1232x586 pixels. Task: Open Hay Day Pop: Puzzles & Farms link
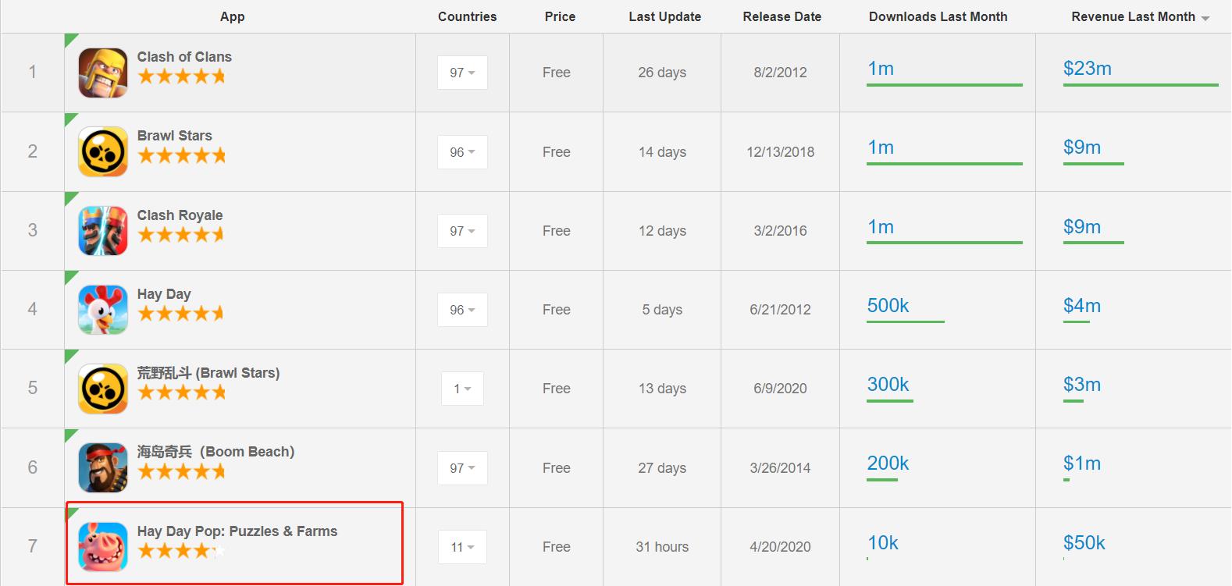pos(237,531)
